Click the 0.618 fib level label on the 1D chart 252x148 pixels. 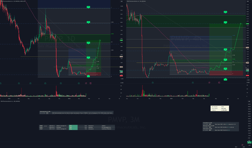[x=112, y=34]
